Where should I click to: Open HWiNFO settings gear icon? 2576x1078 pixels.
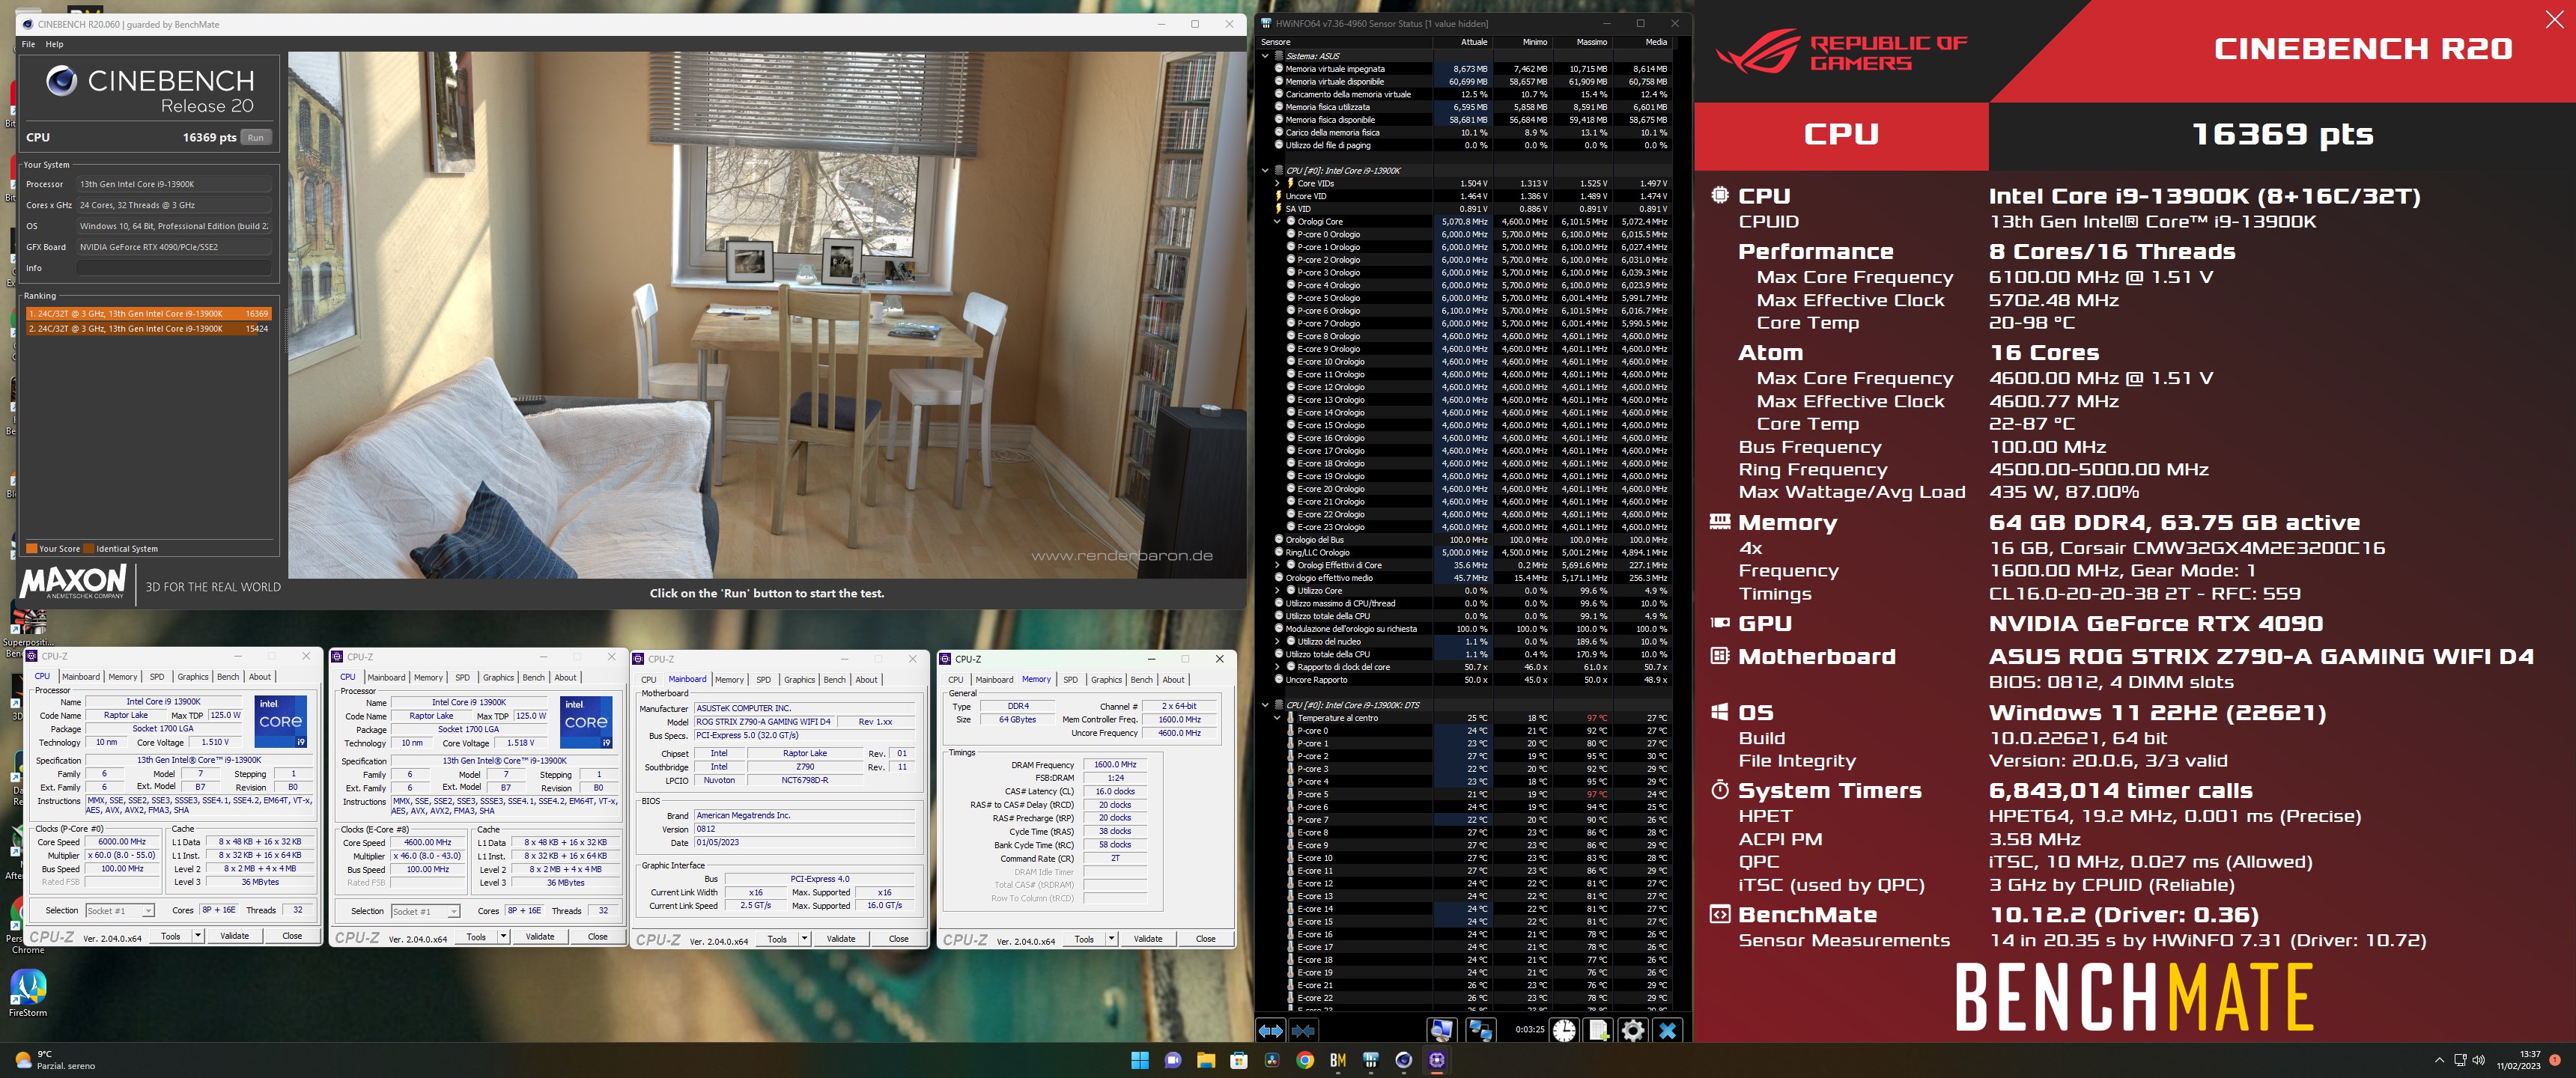1633,1029
